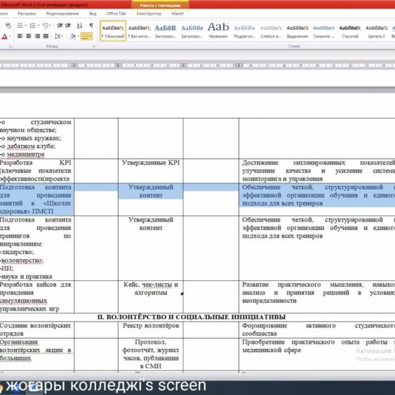Apply the Название title style
The image size is (395, 395).
[x=218, y=31]
